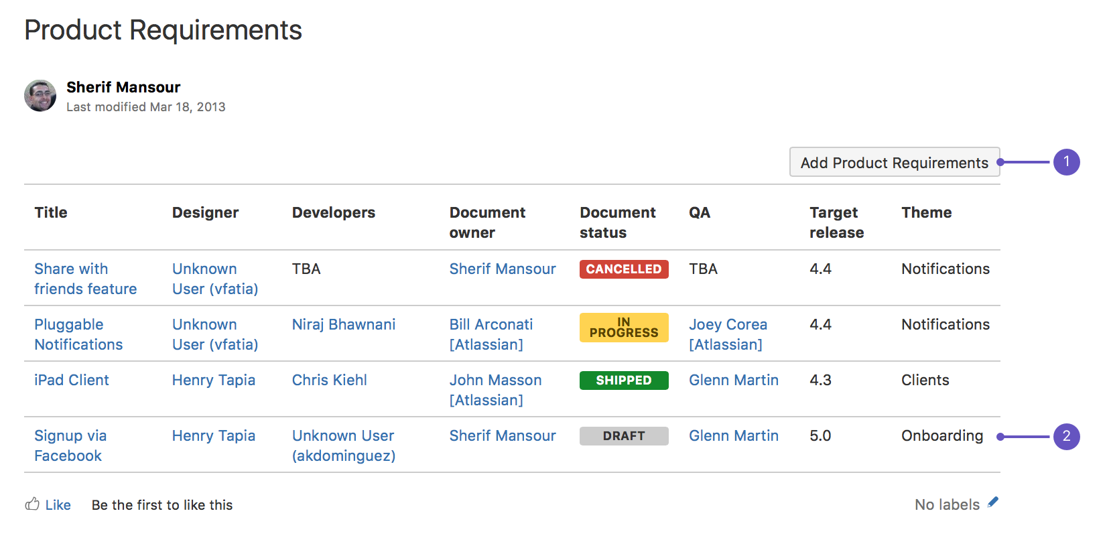Click the CANCELLED status badge
Viewport: 1107px width, 552px height.
coord(624,269)
